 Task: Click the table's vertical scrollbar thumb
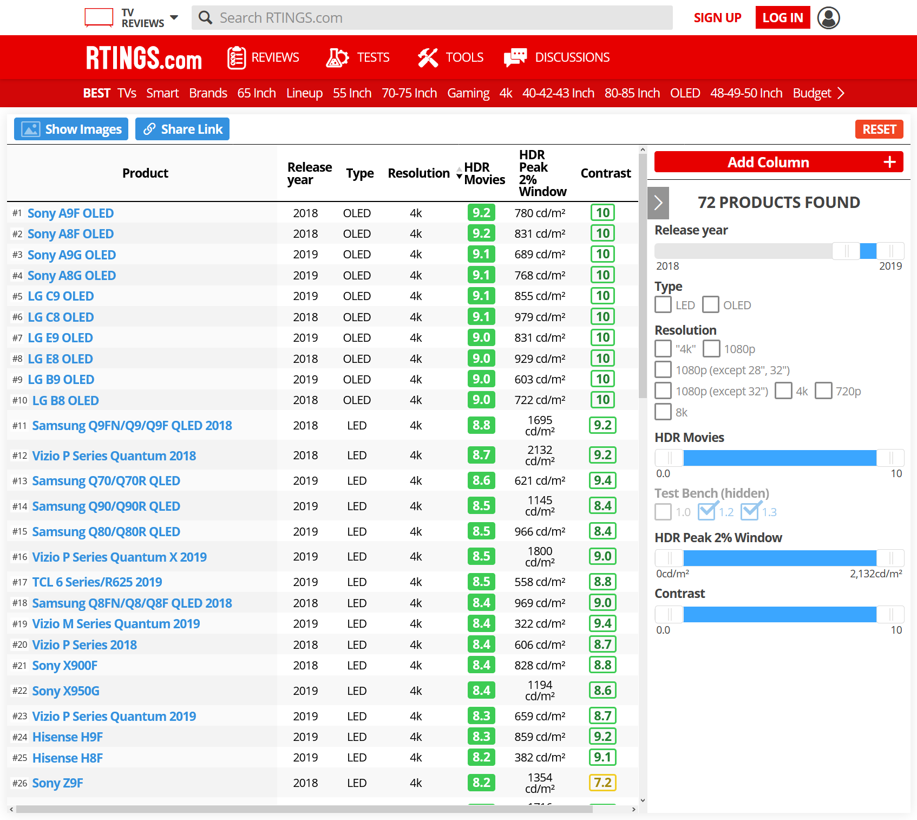point(643,276)
